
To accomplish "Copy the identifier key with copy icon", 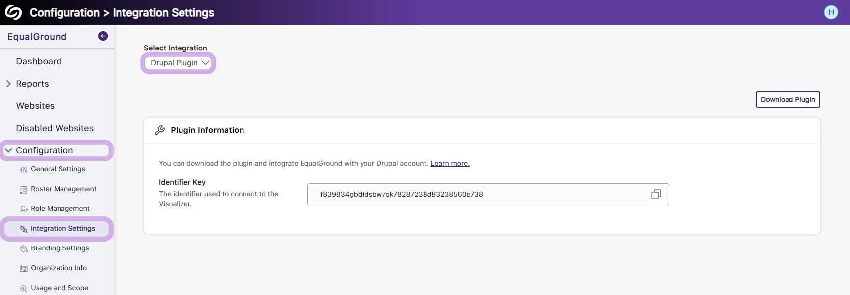I will (x=656, y=194).
